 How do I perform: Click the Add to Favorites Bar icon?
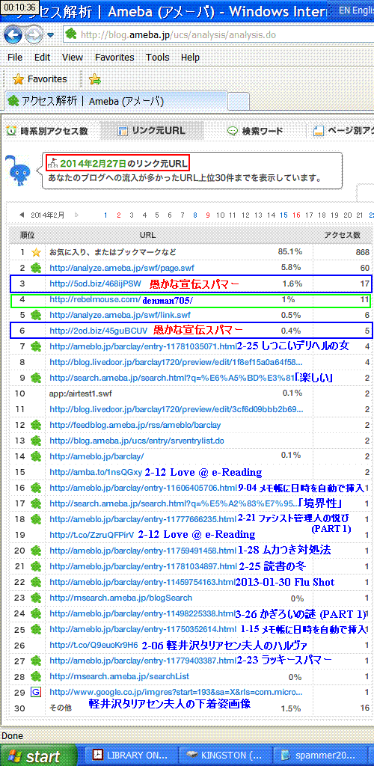pos(95,79)
